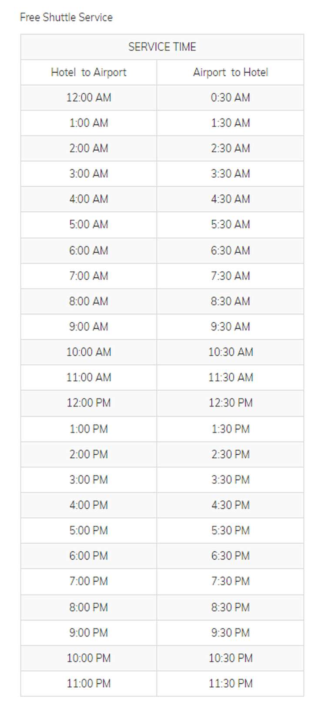The image size is (322, 706).
Task: Select the 8:00 PM hotel shuttle time
Action: [88, 607]
